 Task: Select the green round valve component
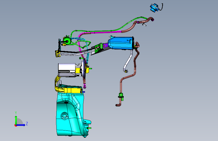click(x=67, y=41)
